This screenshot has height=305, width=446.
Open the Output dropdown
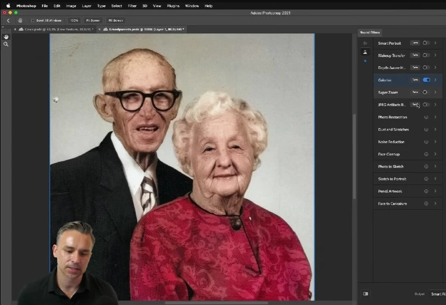[437, 294]
